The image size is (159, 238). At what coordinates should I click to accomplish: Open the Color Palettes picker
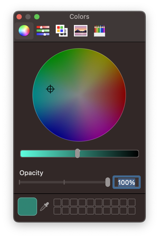tap(62, 31)
